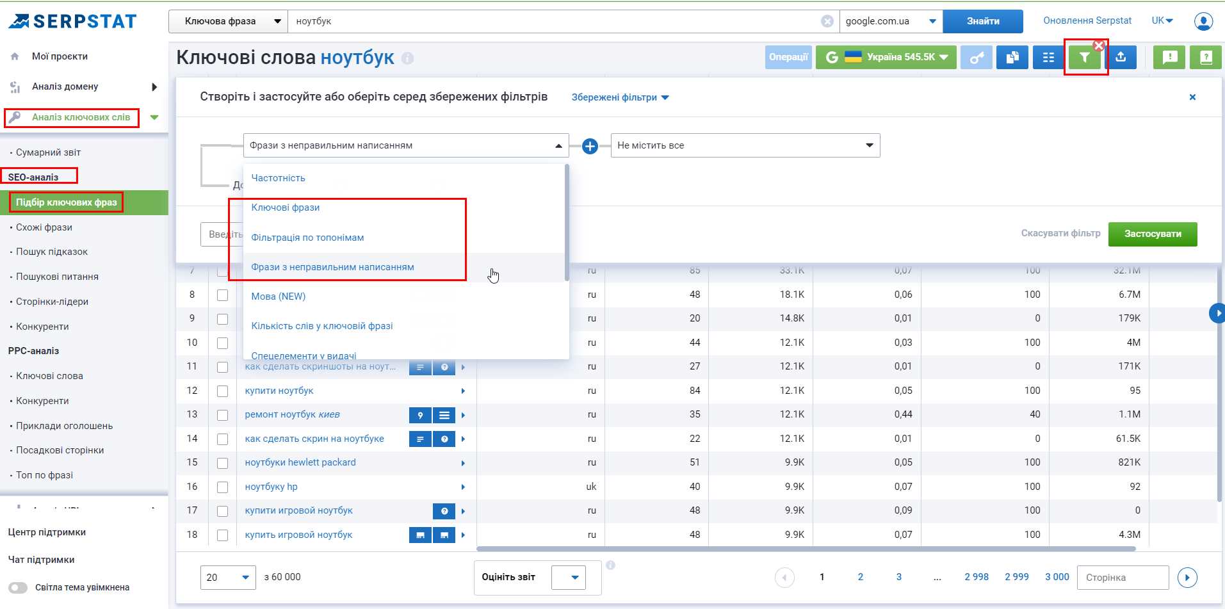Choose Фрази з неправильним написанням option
The image size is (1225, 609).
click(332, 267)
